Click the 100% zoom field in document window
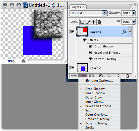The width and height of the screenshot is (139, 131). click(x=10, y=61)
